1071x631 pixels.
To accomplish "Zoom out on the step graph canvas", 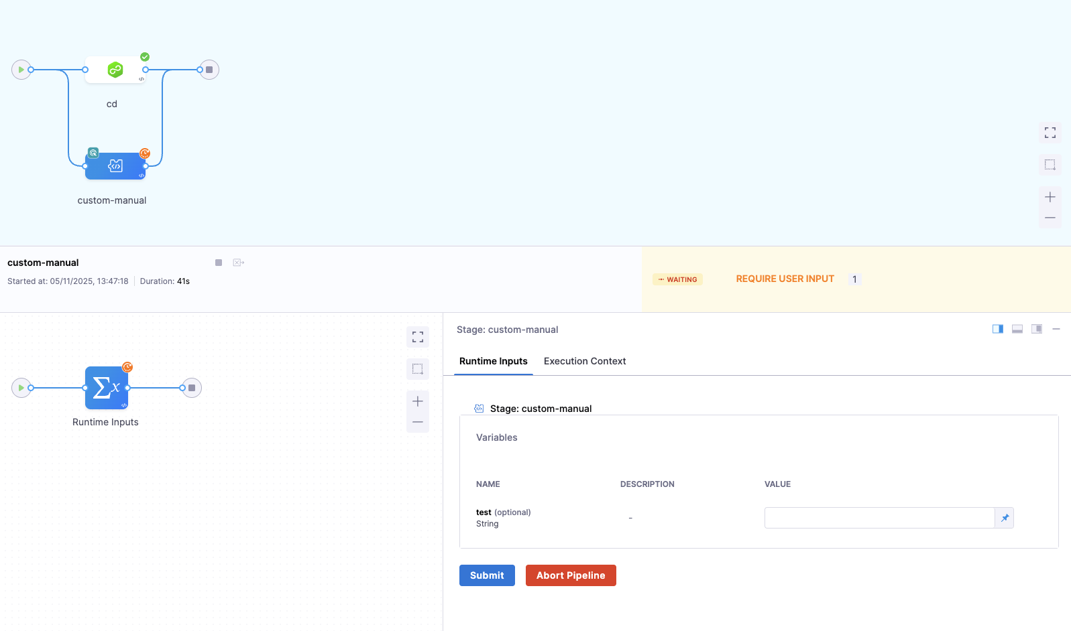I will click(418, 422).
